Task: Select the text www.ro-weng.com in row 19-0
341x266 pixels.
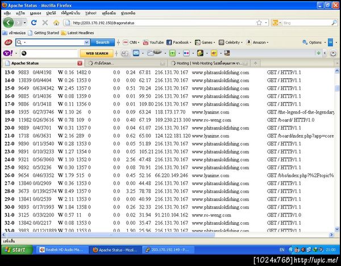Action: coord(211,120)
